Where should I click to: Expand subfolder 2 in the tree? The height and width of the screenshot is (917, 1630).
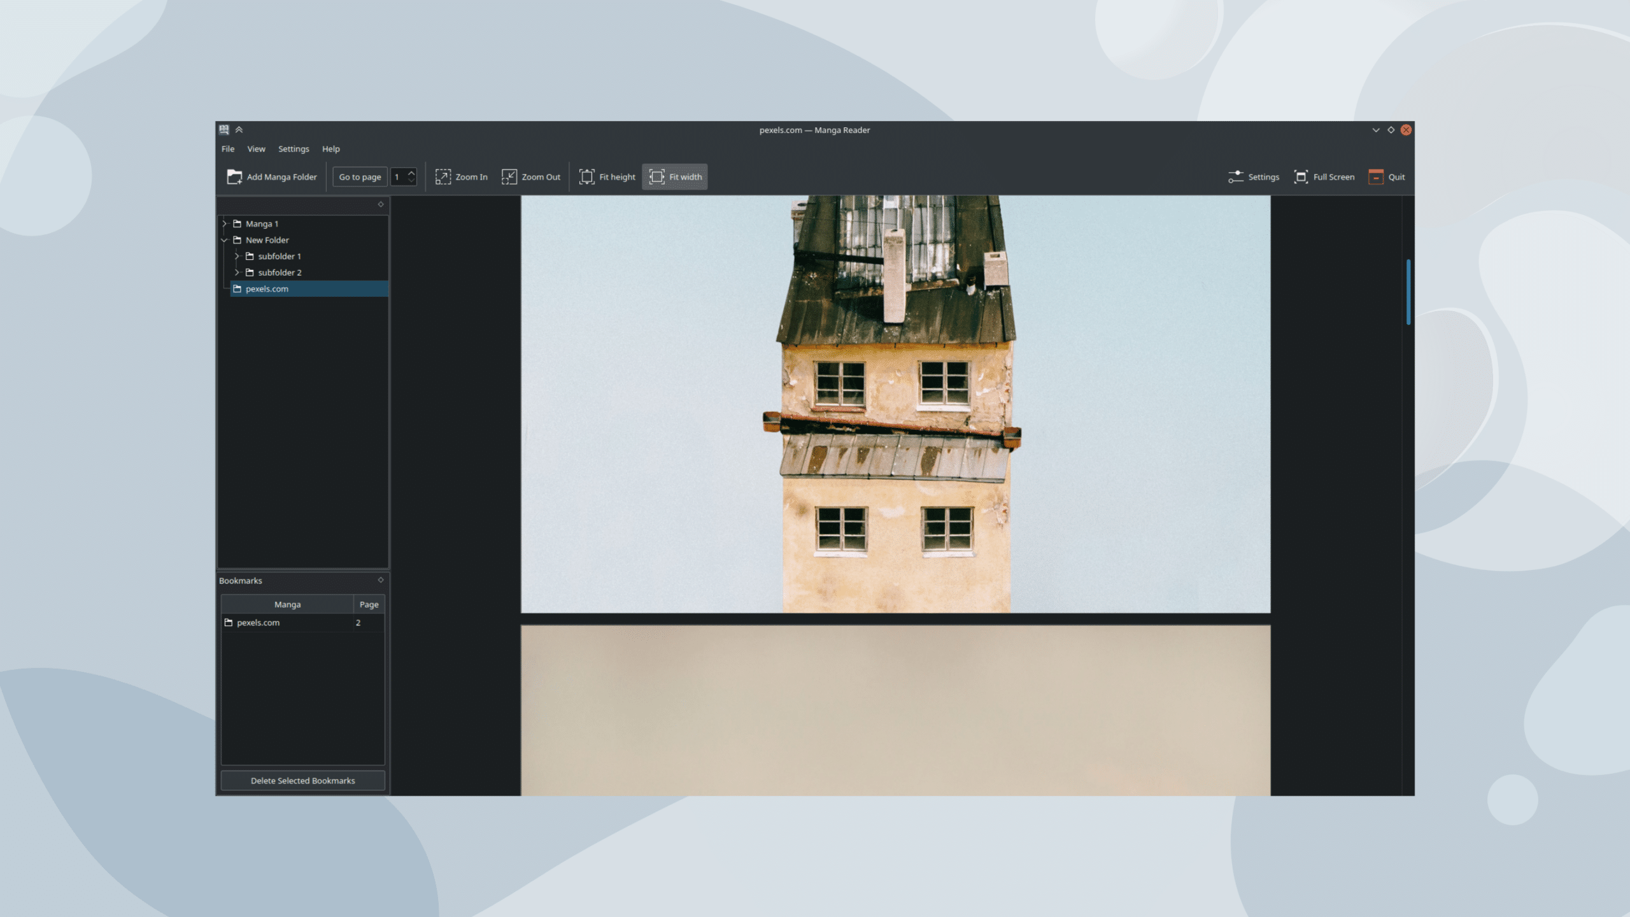(x=237, y=273)
